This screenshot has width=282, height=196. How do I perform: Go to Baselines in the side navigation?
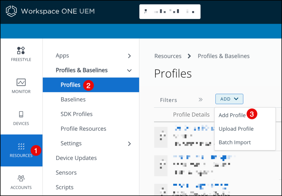73,100
